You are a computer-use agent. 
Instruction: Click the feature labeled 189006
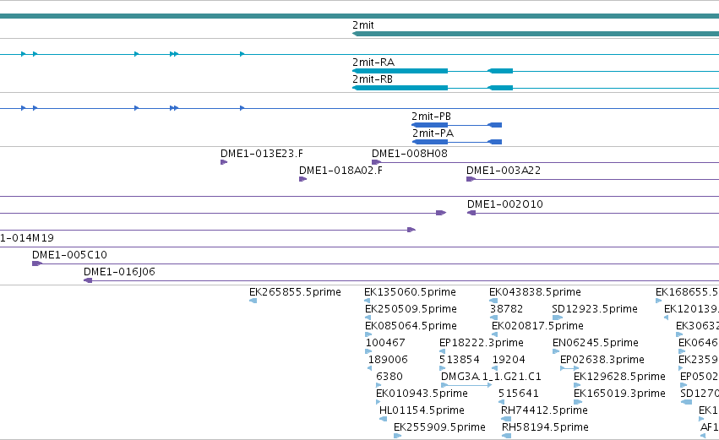(388, 360)
